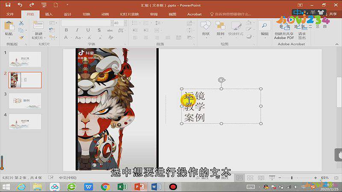Increase font size button
This screenshot has height=192, width=342.
(89, 38)
